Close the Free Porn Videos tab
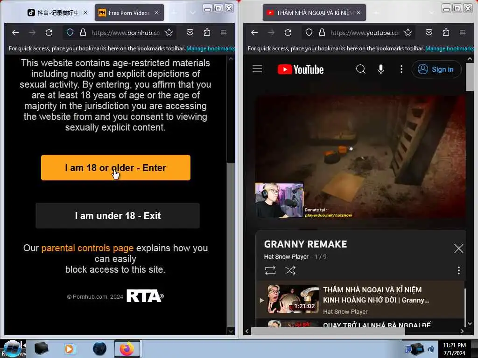 156,13
